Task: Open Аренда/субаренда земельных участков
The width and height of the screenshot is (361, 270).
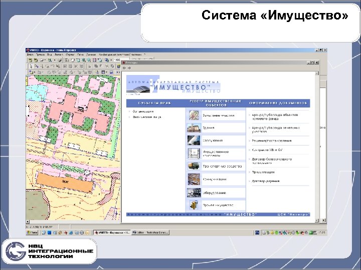Action: pos(276,129)
